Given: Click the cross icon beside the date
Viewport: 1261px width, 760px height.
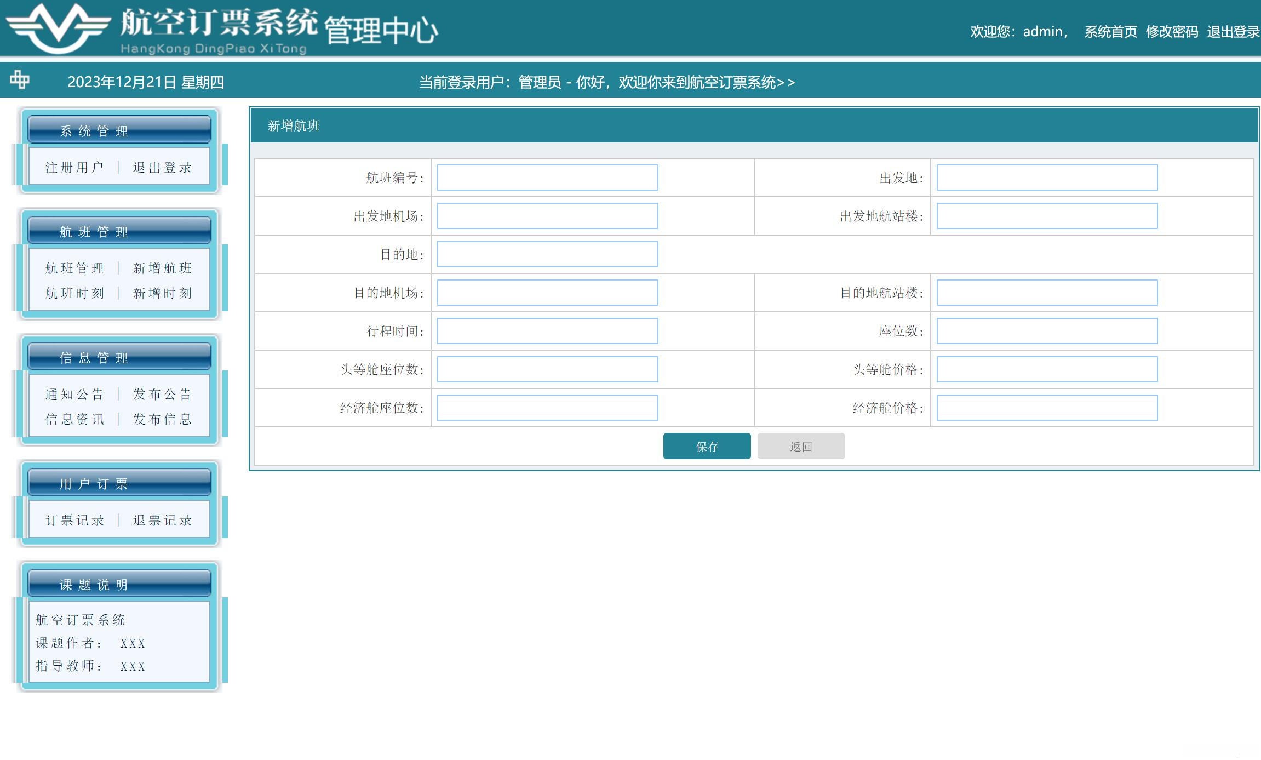Looking at the screenshot, I should [20, 80].
